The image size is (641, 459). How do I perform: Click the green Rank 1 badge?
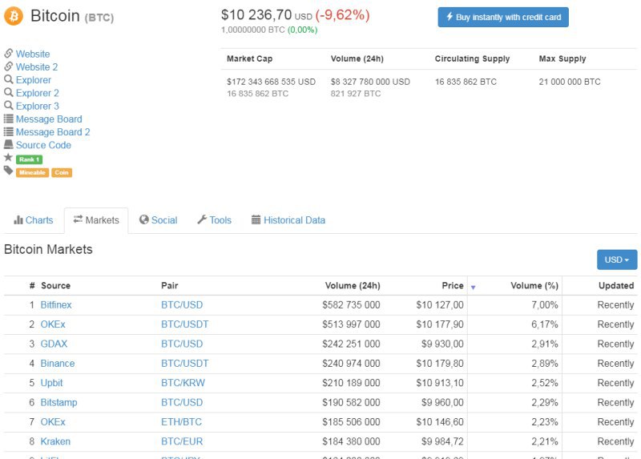pyautogui.click(x=29, y=159)
